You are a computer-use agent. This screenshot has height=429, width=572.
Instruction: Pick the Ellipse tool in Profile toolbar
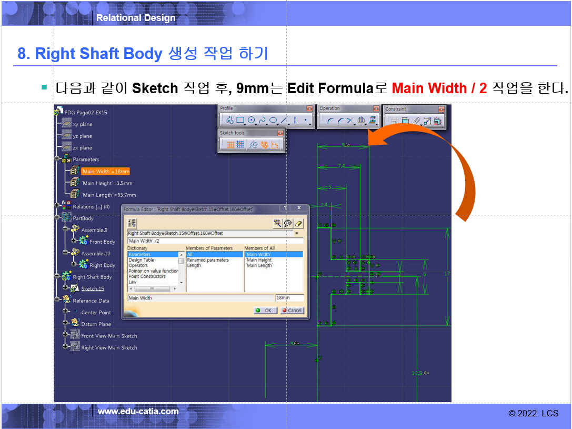273,121
